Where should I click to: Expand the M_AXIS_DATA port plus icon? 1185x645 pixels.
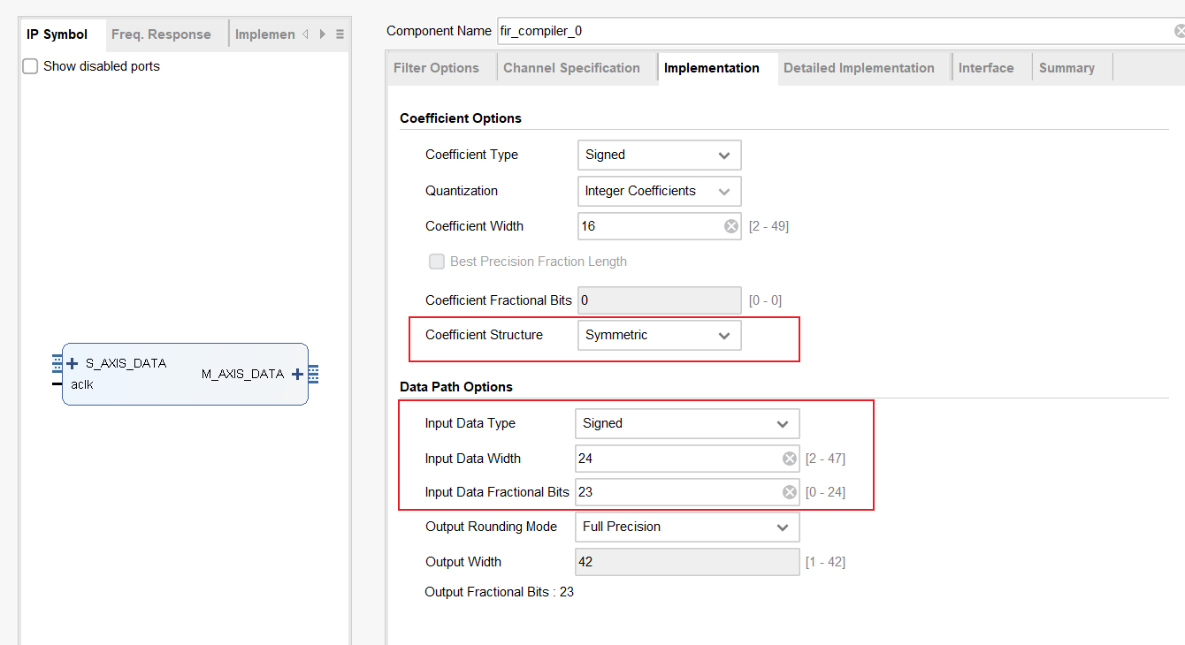pyautogui.click(x=297, y=374)
